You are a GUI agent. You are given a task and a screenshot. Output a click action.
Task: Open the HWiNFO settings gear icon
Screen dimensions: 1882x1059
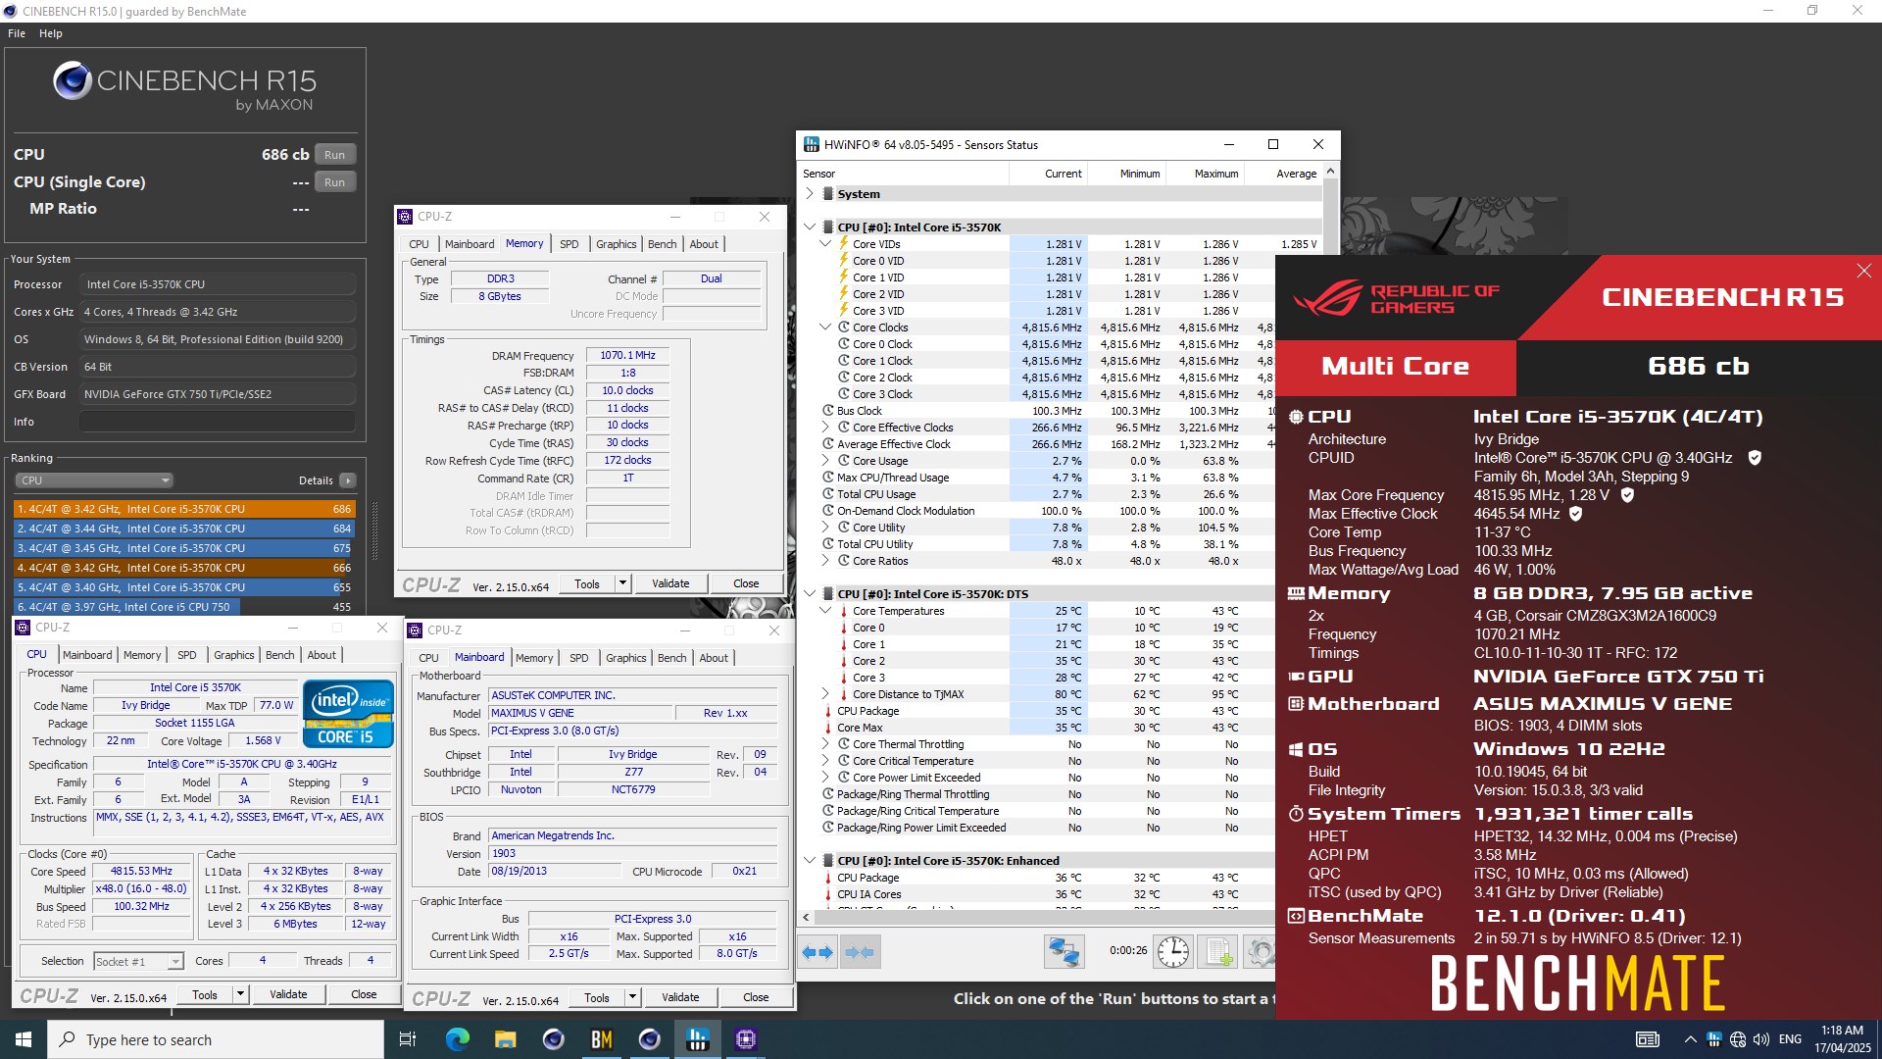[1261, 952]
